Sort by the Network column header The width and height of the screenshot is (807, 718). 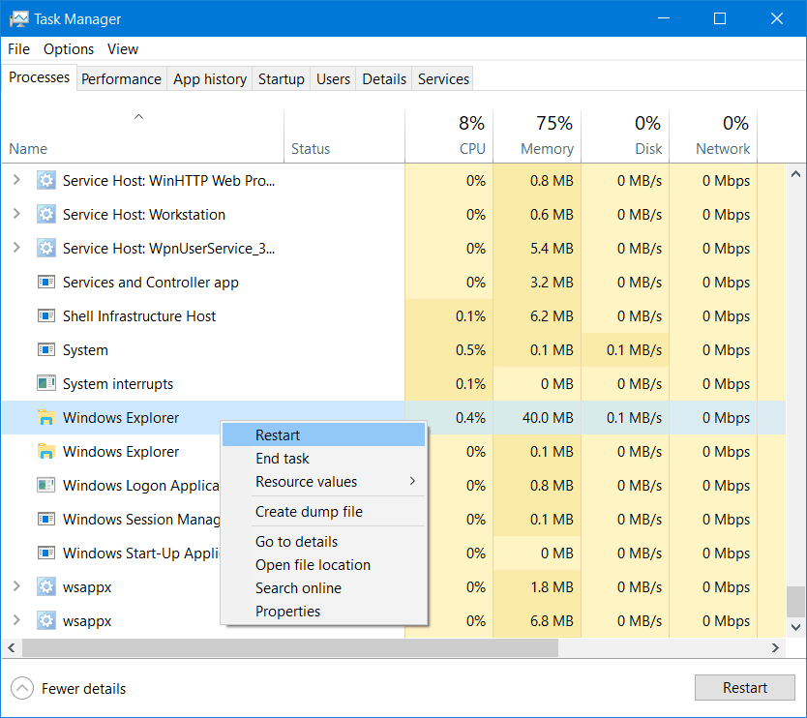point(713,136)
